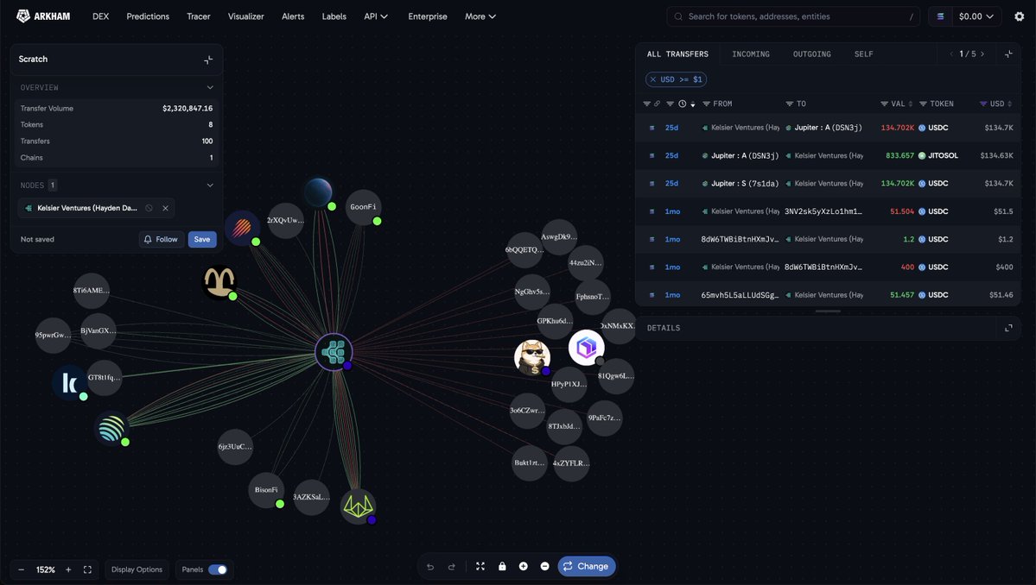Viewport: 1036px width, 585px height.
Task: Open the Visualizer menu item
Action: (x=245, y=16)
